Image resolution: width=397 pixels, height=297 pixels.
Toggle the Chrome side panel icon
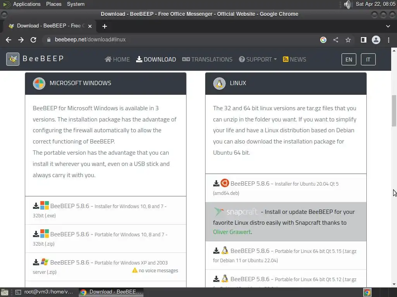point(364,40)
